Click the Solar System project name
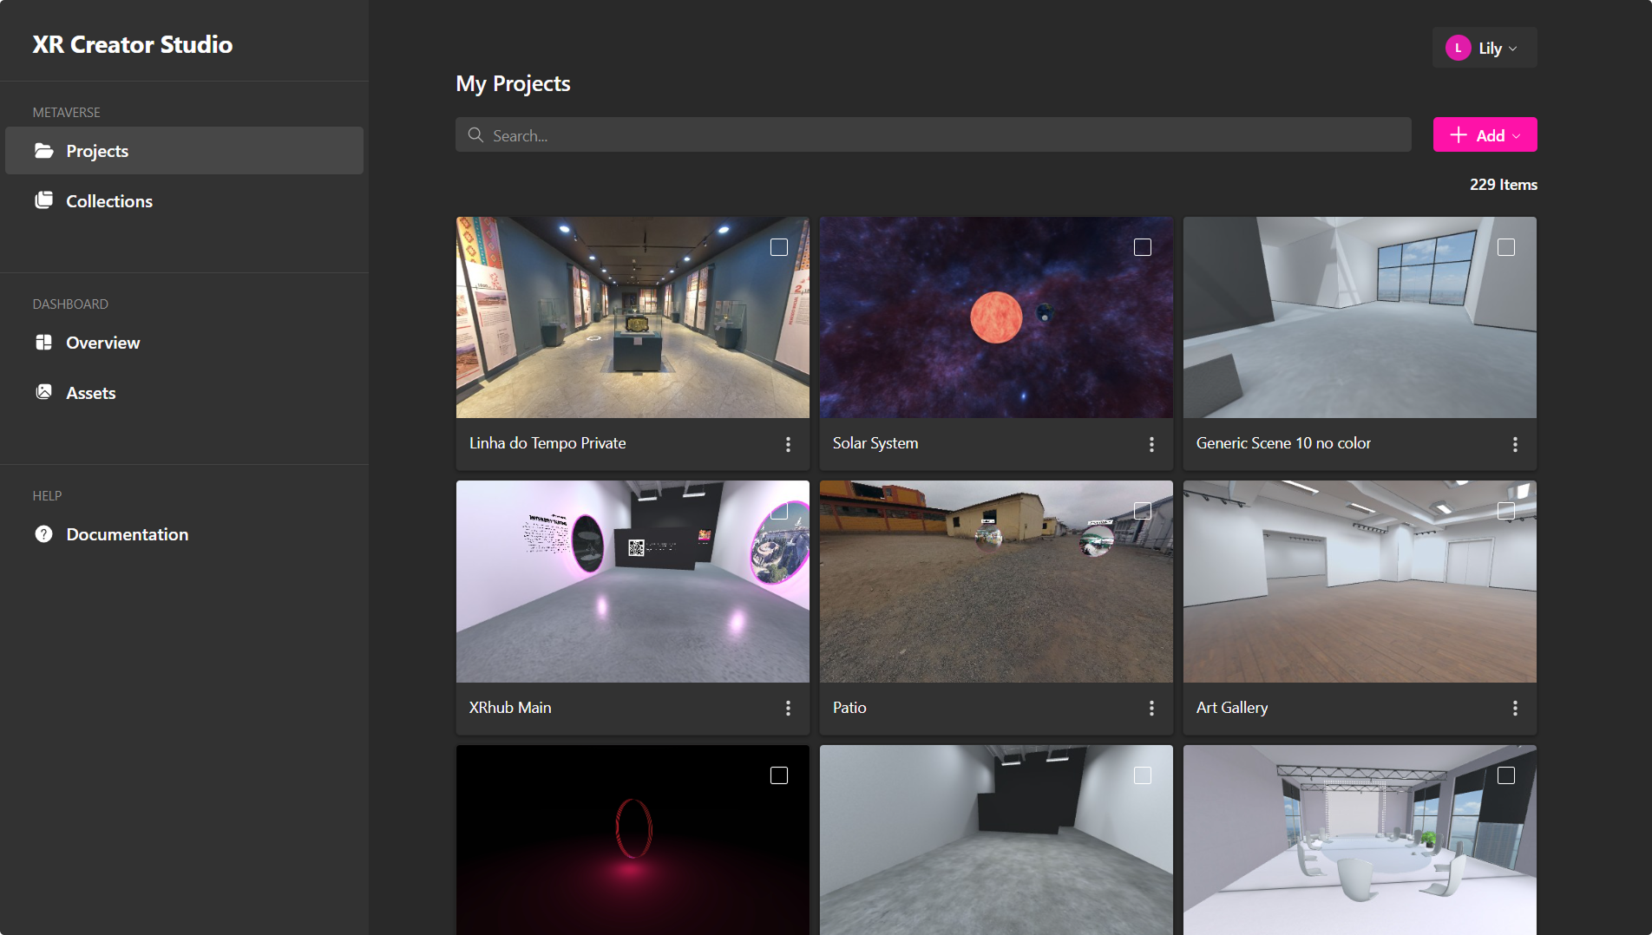 (x=875, y=443)
